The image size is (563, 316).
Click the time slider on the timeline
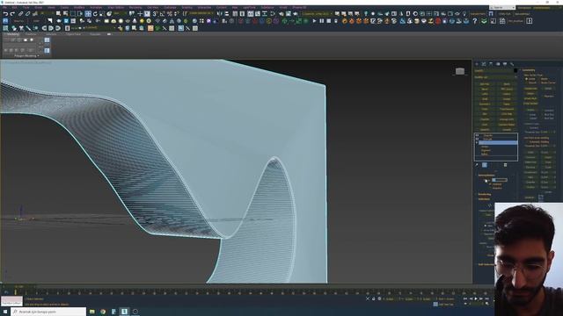click(18, 287)
